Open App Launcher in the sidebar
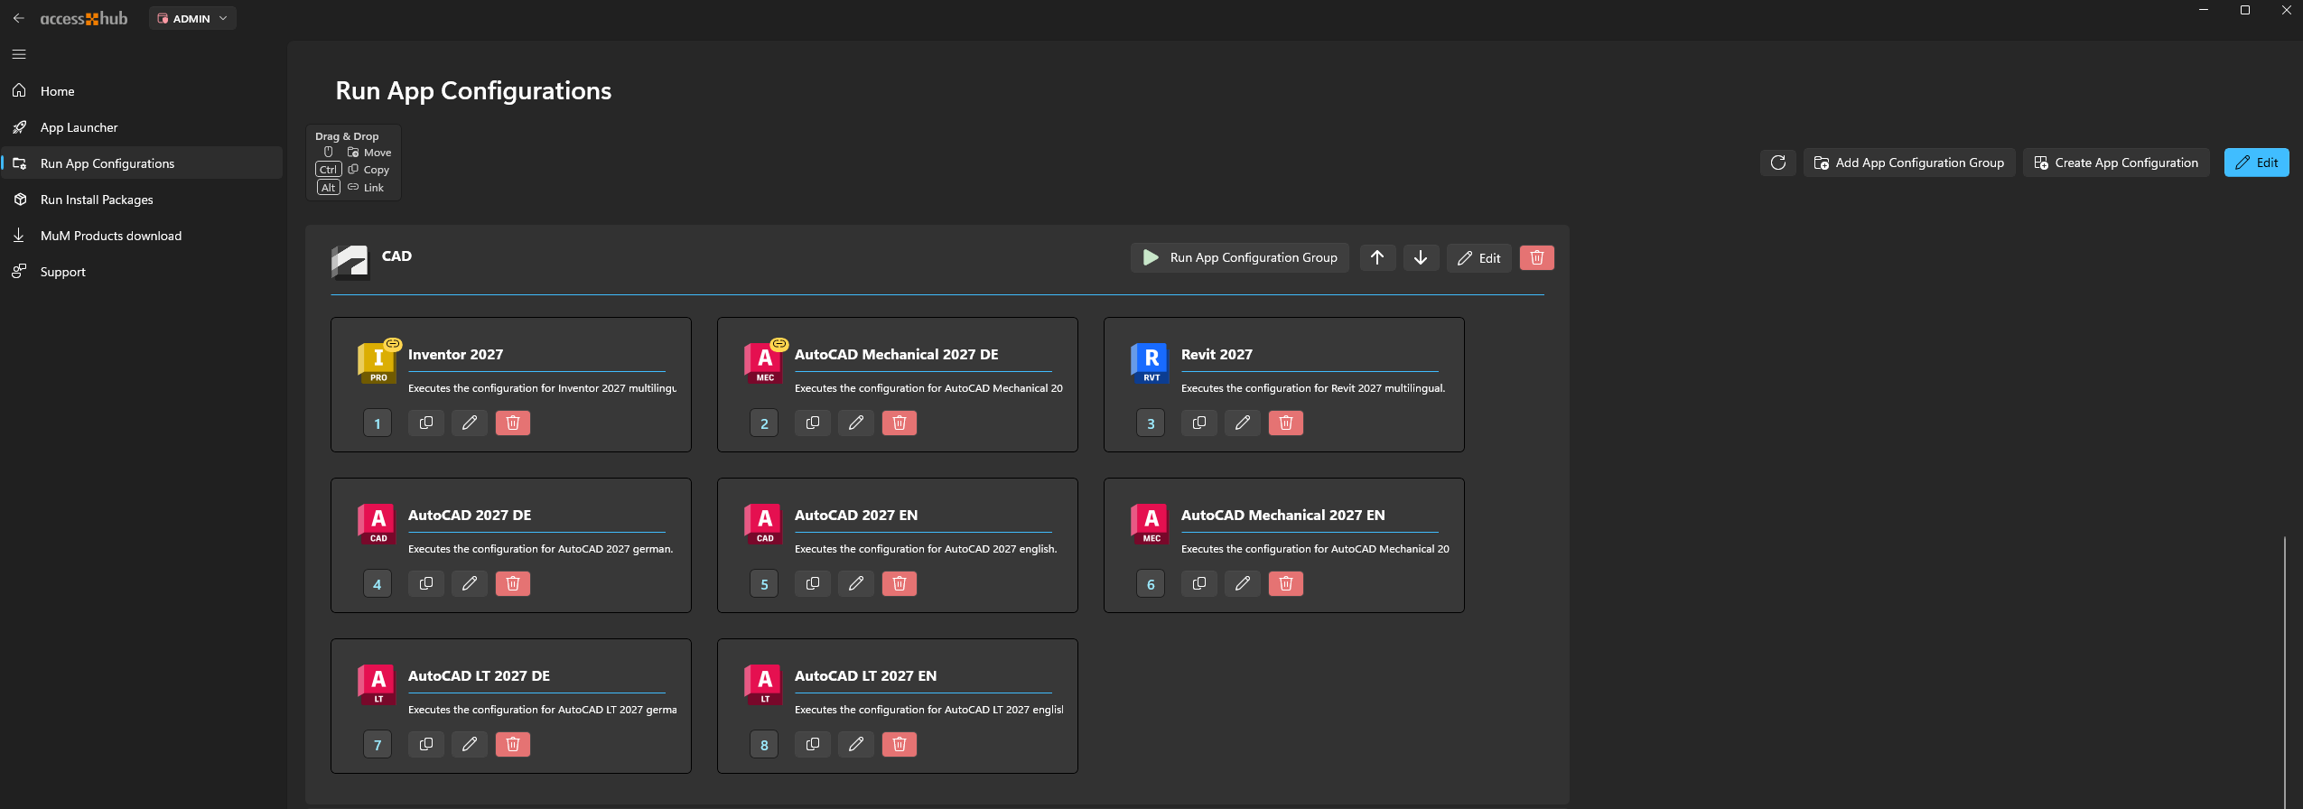The height and width of the screenshot is (809, 2303). [x=142, y=127]
